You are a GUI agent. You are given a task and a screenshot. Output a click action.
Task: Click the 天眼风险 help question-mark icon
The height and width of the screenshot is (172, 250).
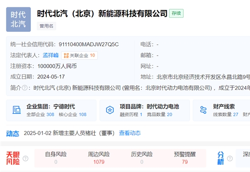[25, 158]
